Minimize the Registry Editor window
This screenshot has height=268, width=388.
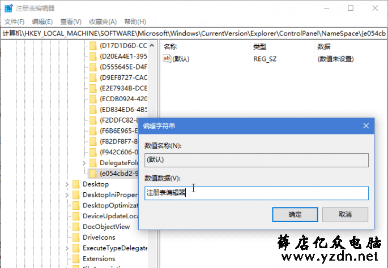click(x=327, y=8)
